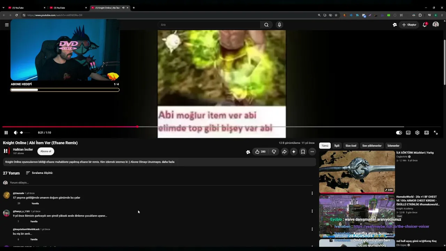
Task: Seek the video on the red progress bar
Action: 222,127
